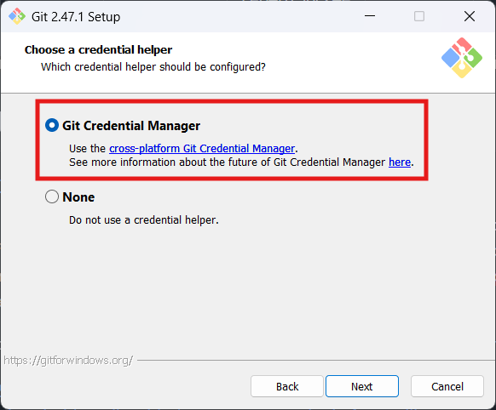Click the Git logo in the title bar

pyautogui.click(x=17, y=16)
